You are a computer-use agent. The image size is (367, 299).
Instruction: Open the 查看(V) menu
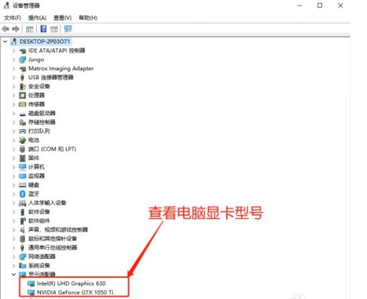(62, 18)
